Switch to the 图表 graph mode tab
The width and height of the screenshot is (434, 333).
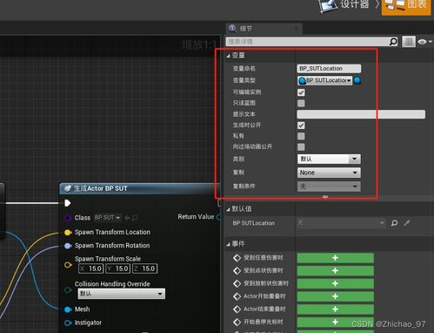tap(406, 6)
